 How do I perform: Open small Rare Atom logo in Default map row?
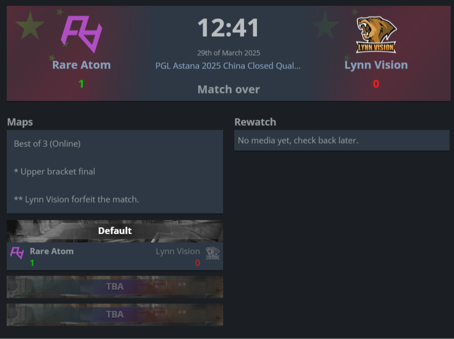point(17,253)
